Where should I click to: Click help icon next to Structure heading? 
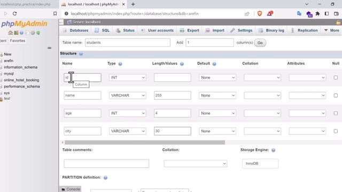coord(81,54)
